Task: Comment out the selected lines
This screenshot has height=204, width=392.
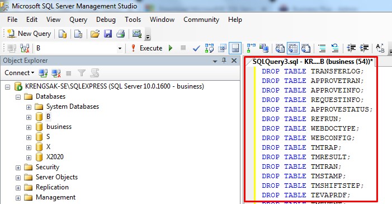Action: (x=322, y=48)
